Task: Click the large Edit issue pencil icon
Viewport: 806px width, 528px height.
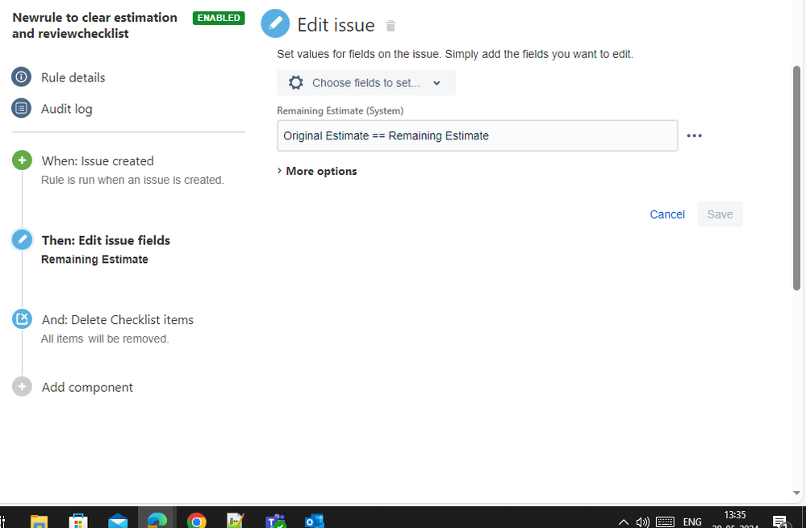Action: point(275,23)
